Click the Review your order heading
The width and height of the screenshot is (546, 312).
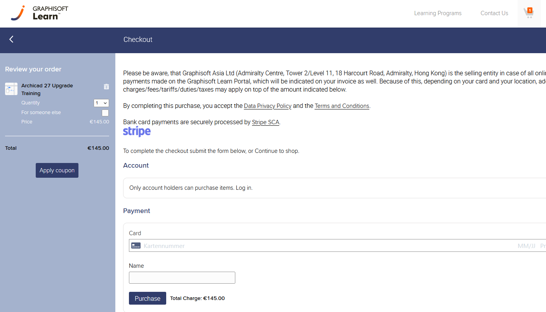point(33,69)
